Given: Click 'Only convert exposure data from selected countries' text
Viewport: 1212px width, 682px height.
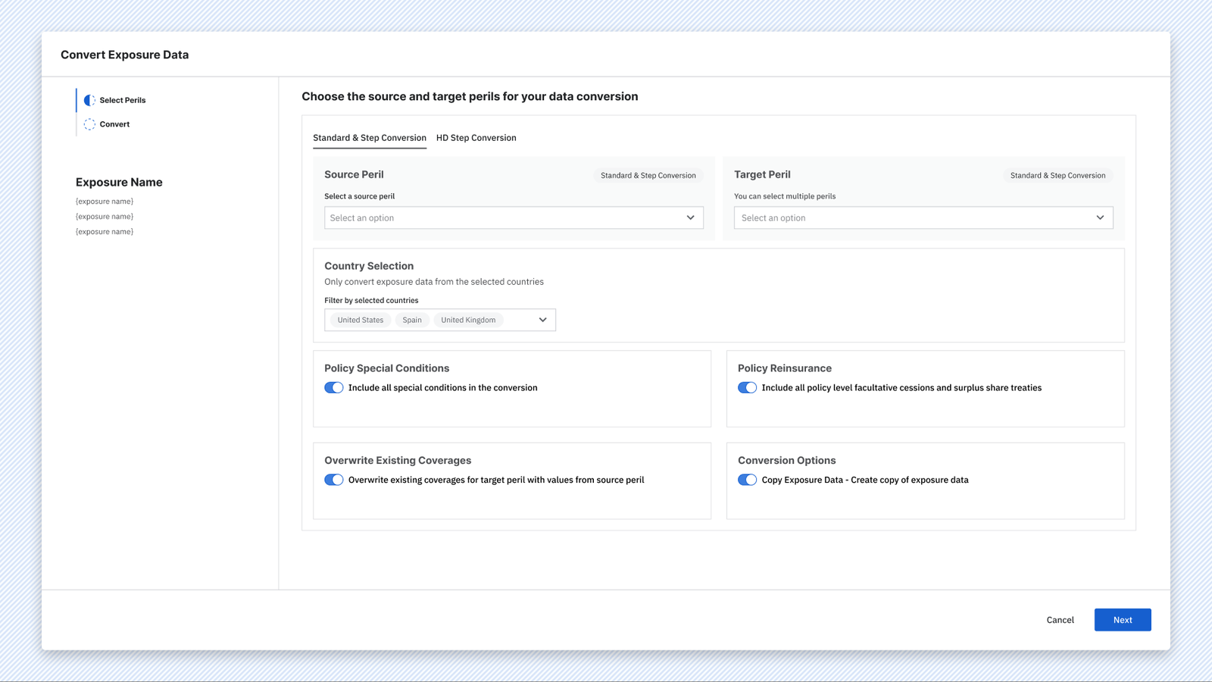Looking at the screenshot, I should (434, 282).
